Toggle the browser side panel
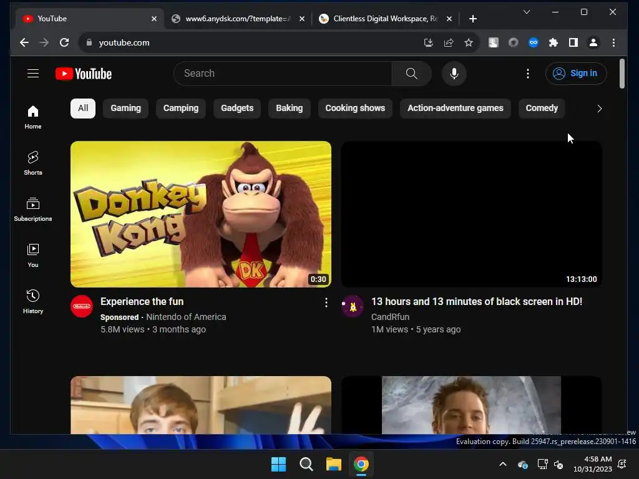 coord(573,42)
